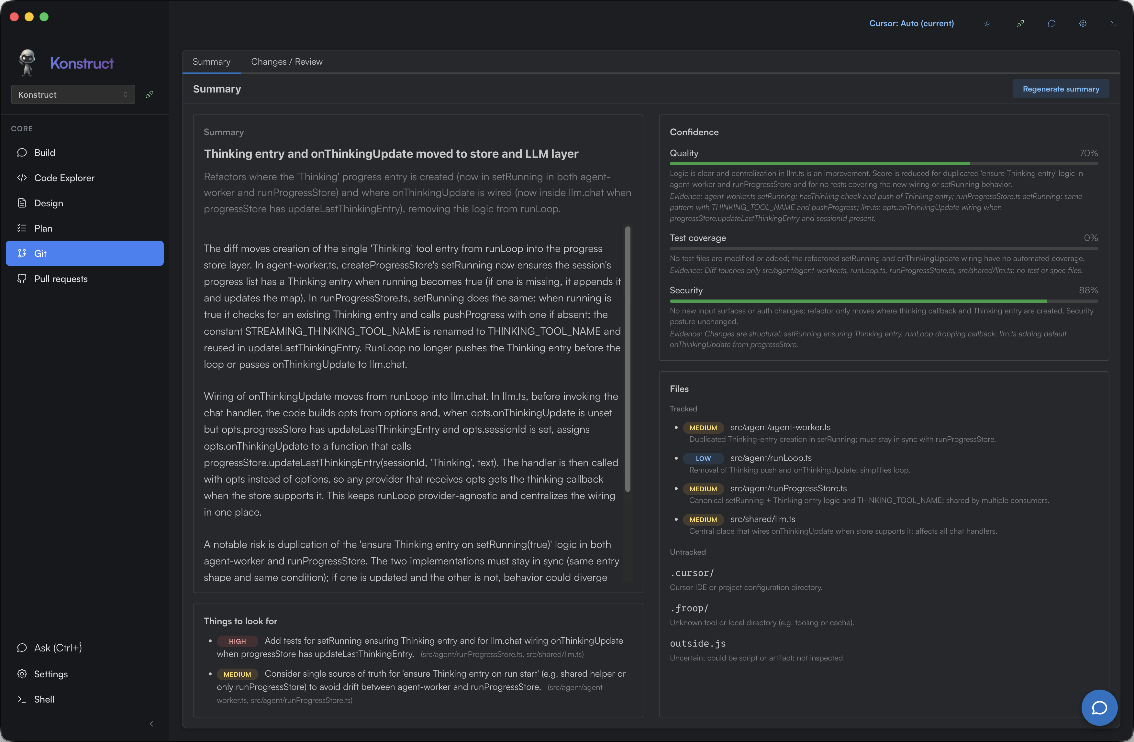Click the summary text scrollbar
The image size is (1134, 742).
[628, 360]
